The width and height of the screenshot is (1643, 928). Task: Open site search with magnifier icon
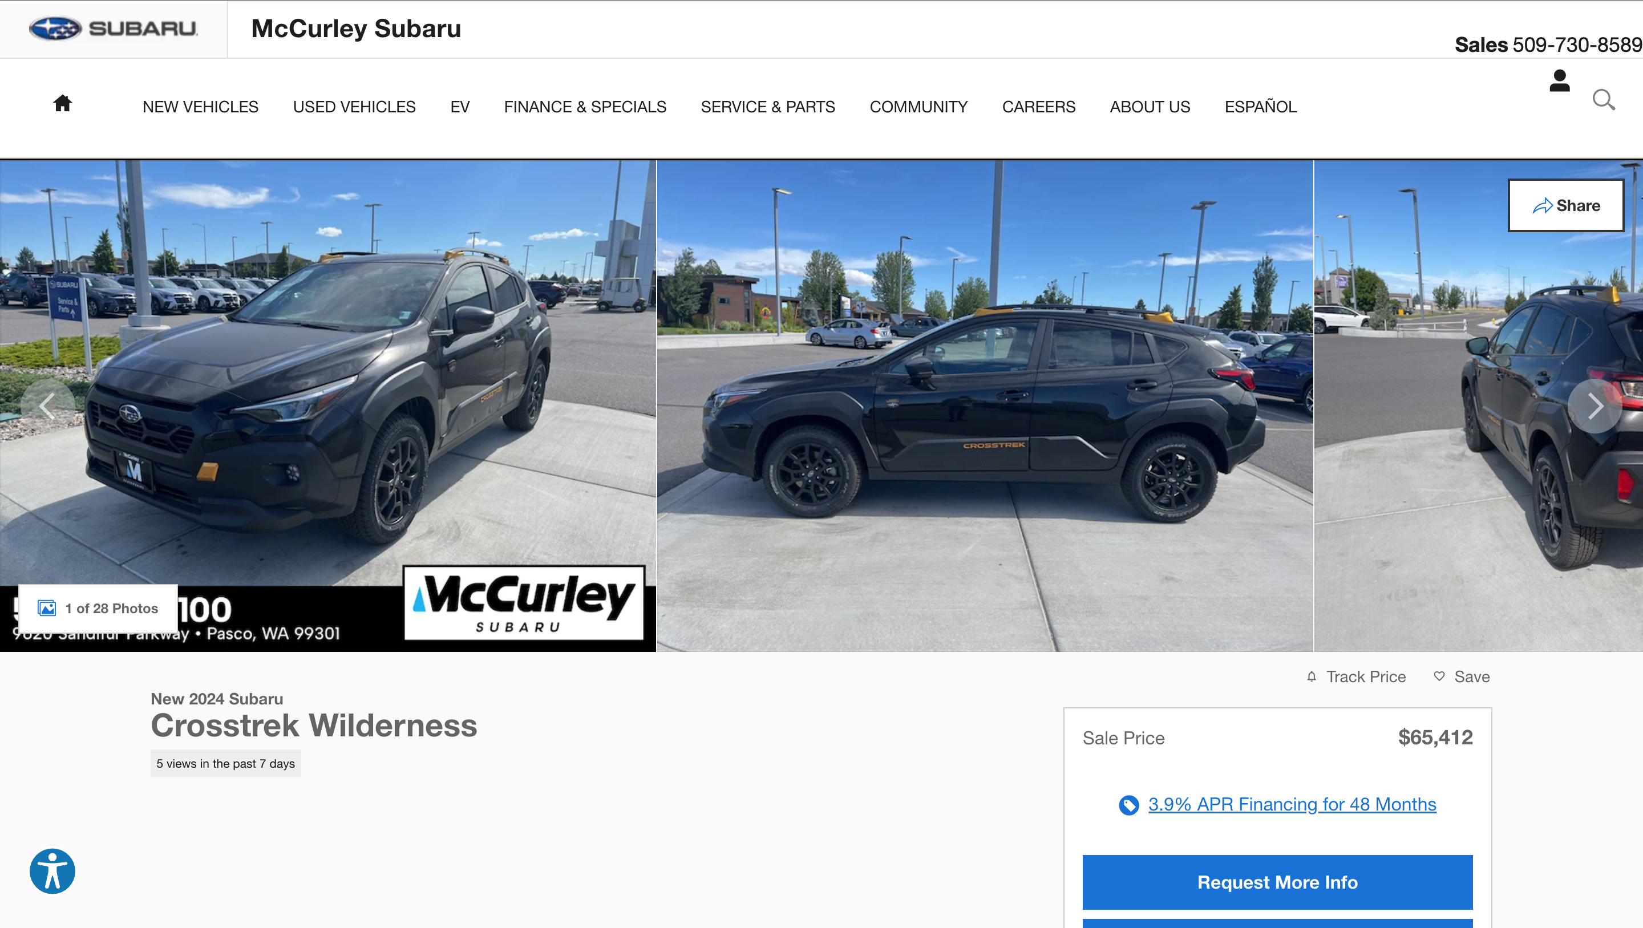[1604, 100]
